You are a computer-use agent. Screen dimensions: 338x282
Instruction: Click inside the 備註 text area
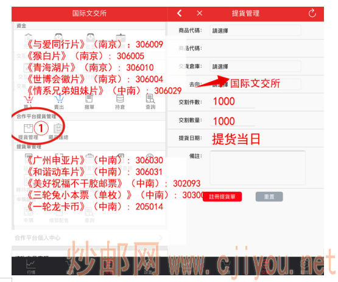point(258,167)
